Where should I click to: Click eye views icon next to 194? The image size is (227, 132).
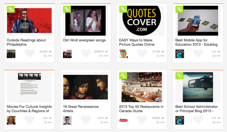pos(50,118)
